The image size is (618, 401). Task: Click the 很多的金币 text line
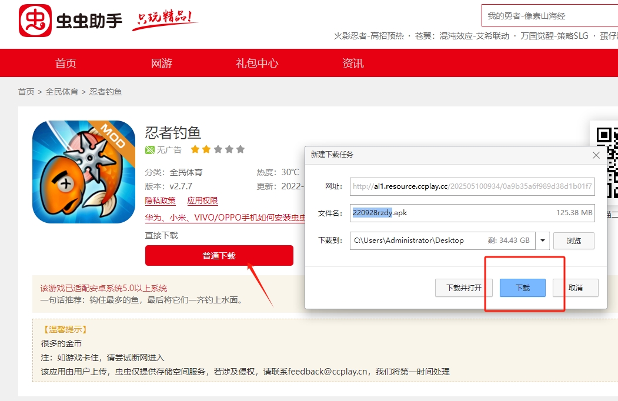pos(61,343)
